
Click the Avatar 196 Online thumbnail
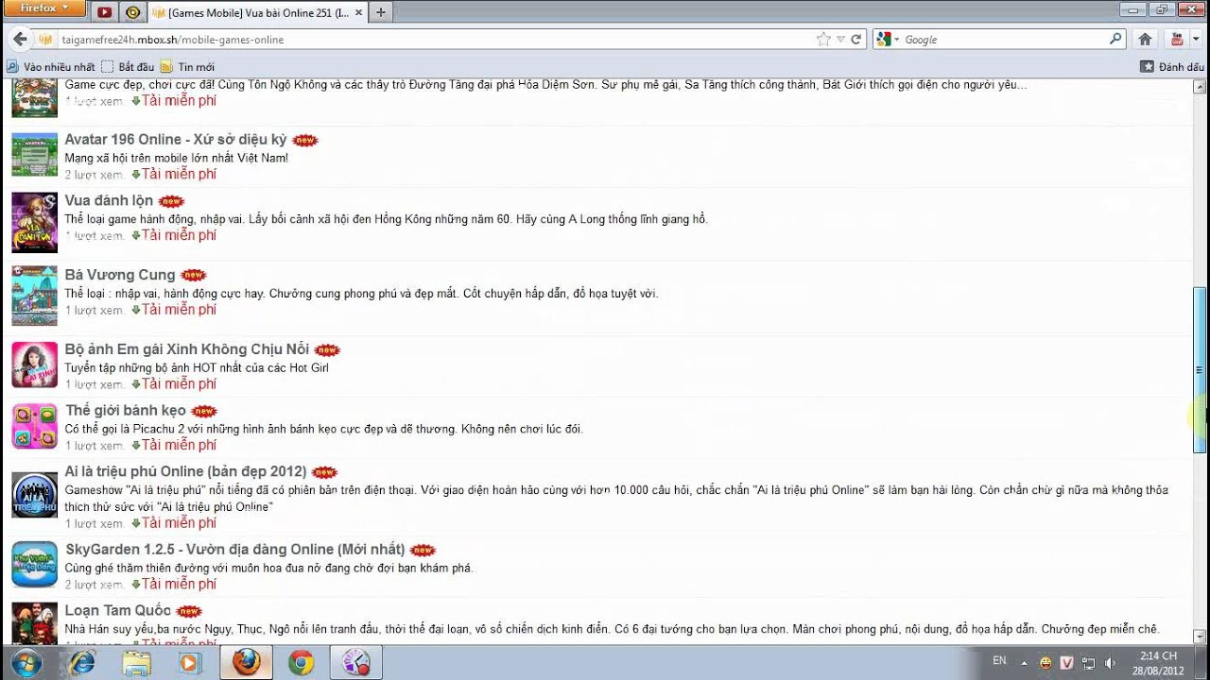coord(34,154)
